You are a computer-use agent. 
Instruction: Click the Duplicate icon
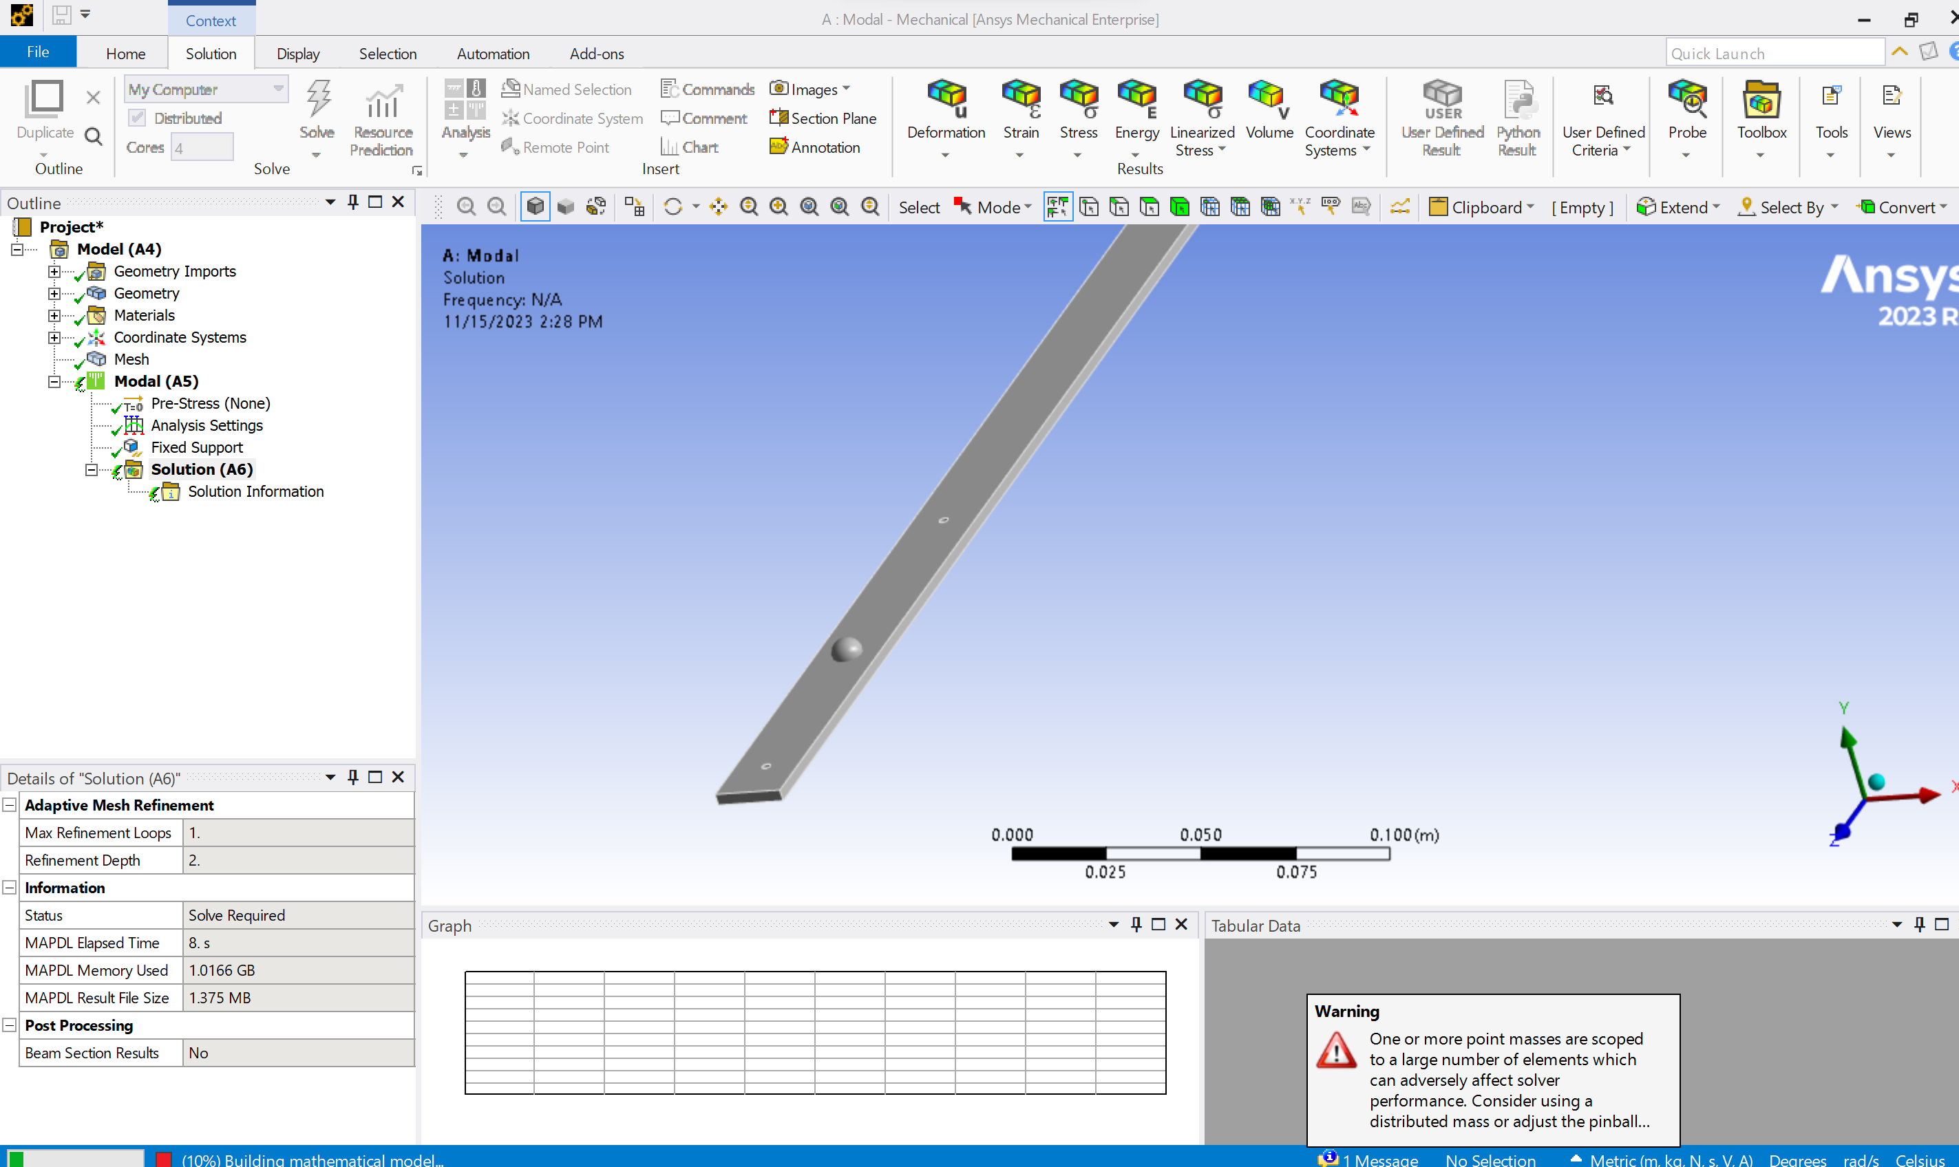click(45, 100)
